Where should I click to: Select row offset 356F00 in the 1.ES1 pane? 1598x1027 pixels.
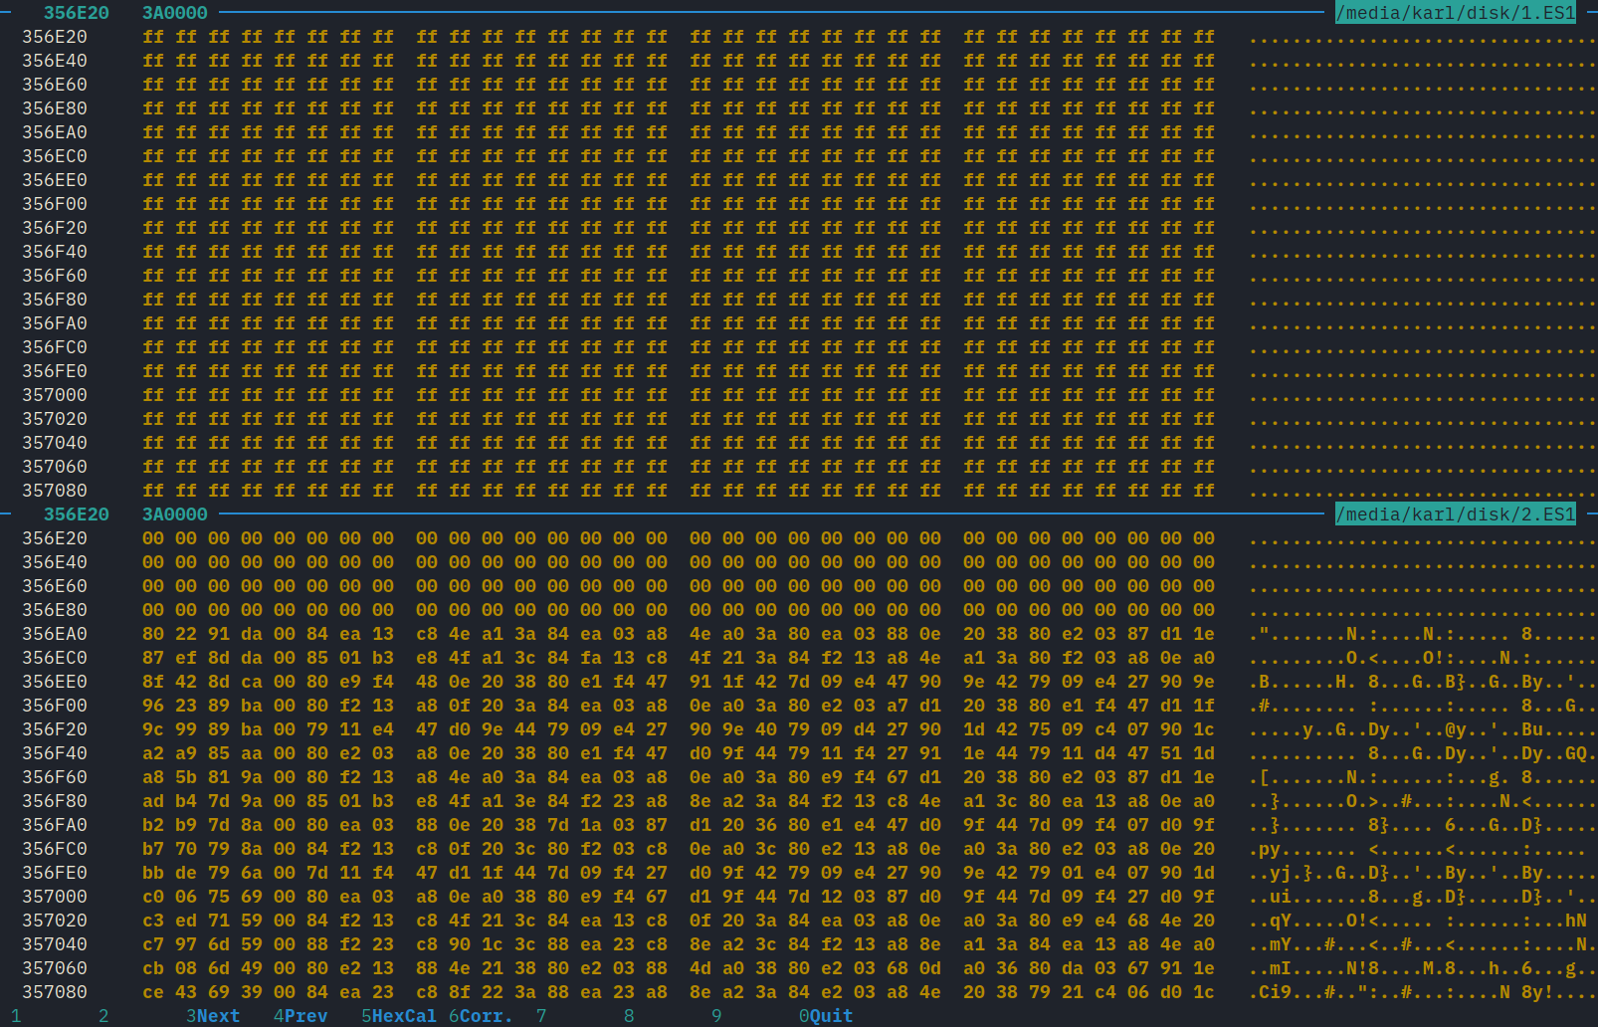pos(55,204)
